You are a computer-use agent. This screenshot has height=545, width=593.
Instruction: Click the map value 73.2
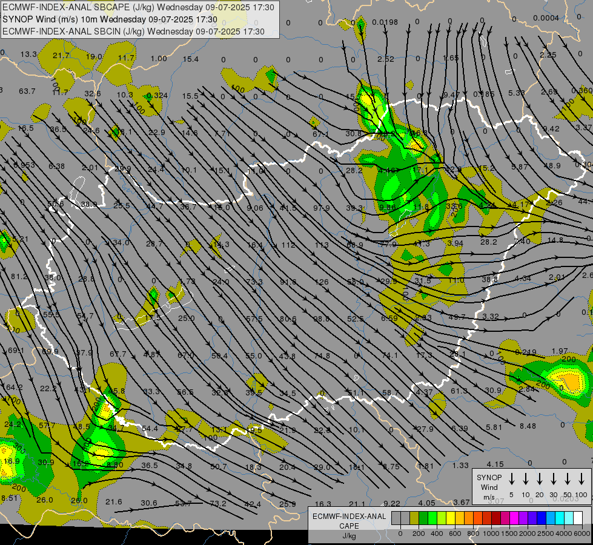pyautogui.click(x=218, y=504)
